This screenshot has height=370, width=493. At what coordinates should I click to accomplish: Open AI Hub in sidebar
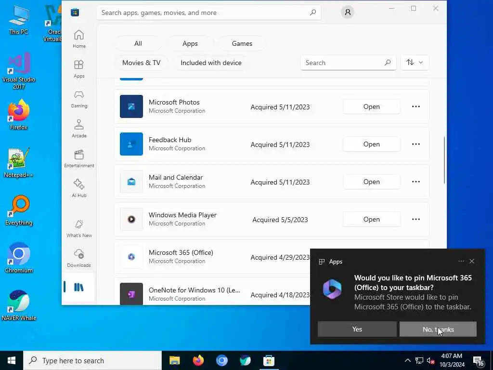79,188
